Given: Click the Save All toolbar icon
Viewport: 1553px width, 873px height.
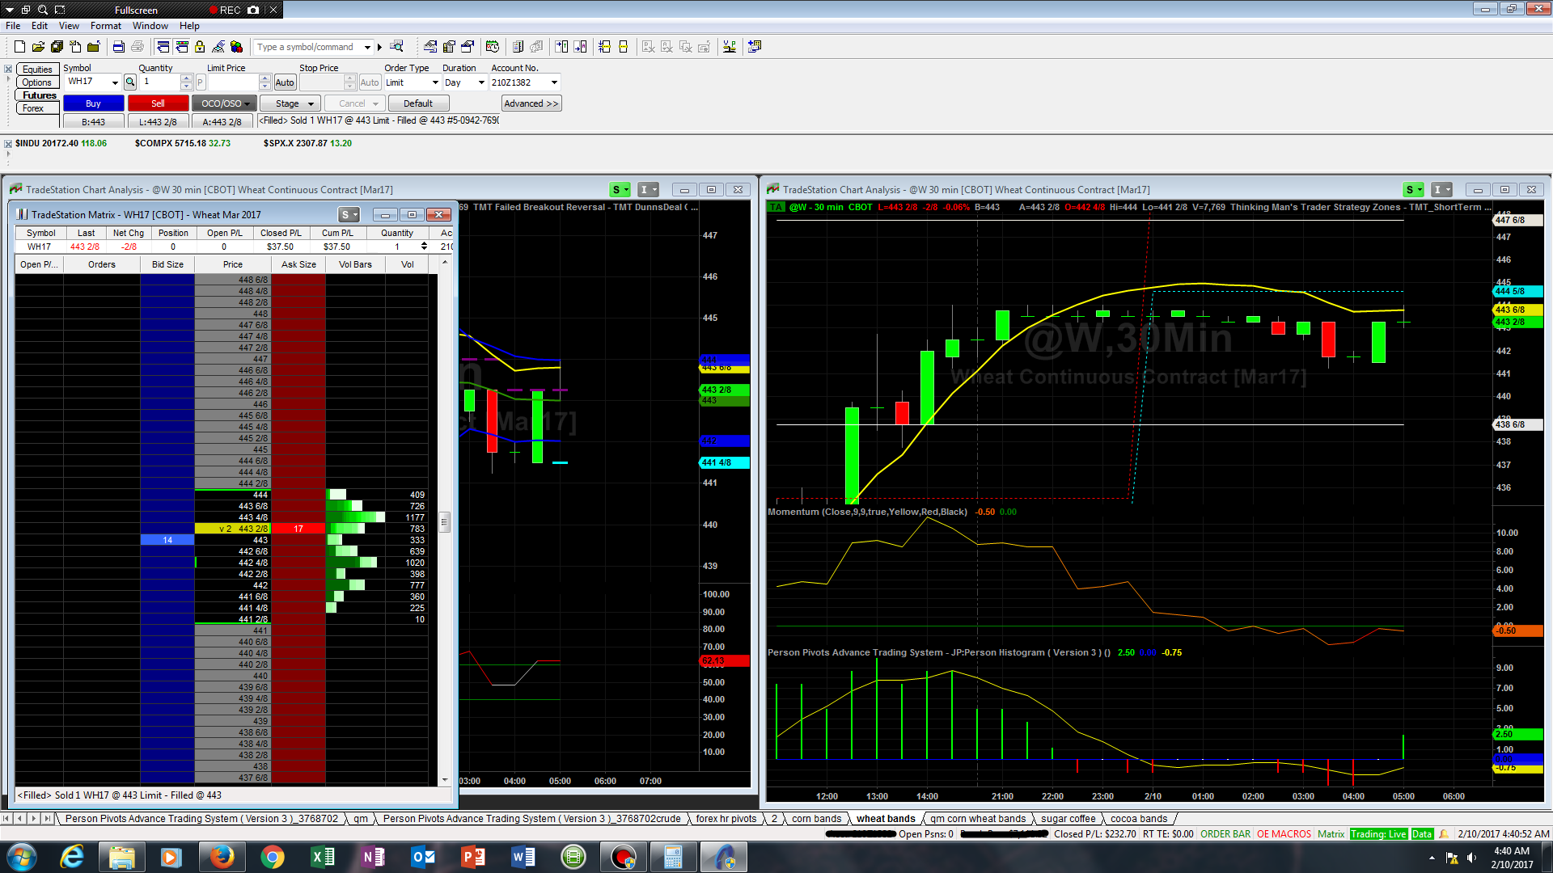Looking at the screenshot, I should point(57,47).
